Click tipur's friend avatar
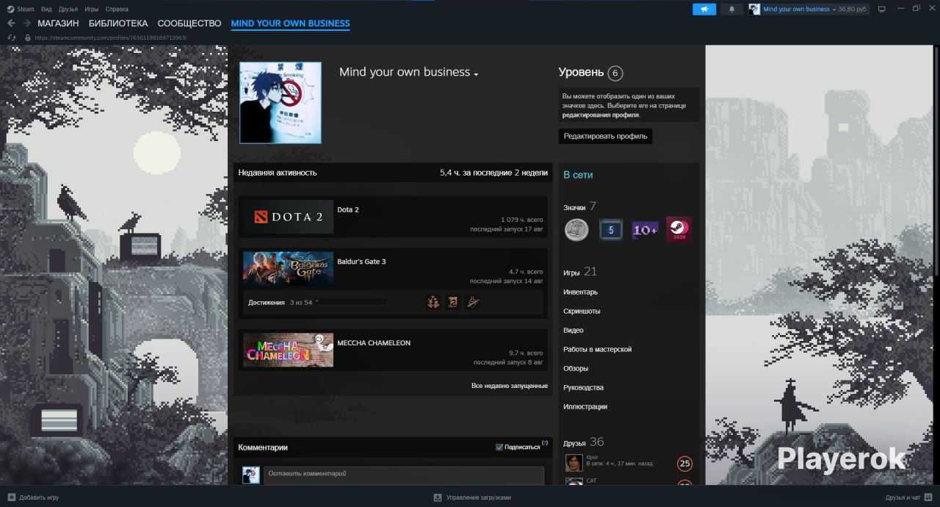This screenshot has height=507, width=940. (x=574, y=463)
